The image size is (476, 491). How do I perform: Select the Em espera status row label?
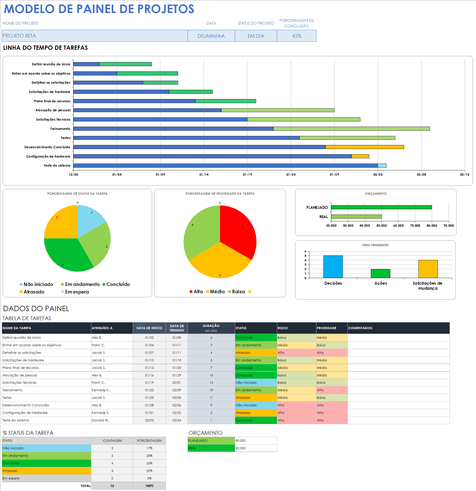click(x=46, y=478)
